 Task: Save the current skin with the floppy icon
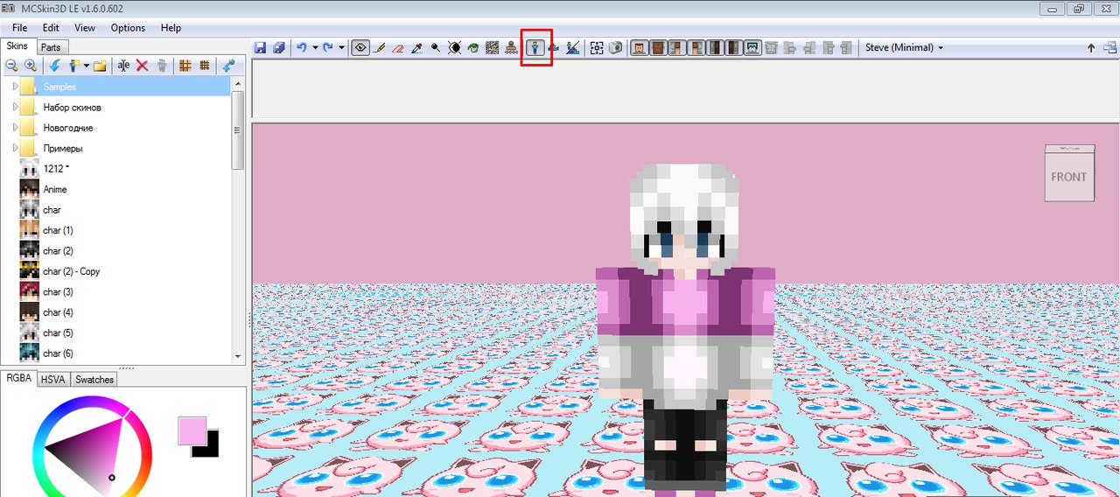(x=261, y=48)
